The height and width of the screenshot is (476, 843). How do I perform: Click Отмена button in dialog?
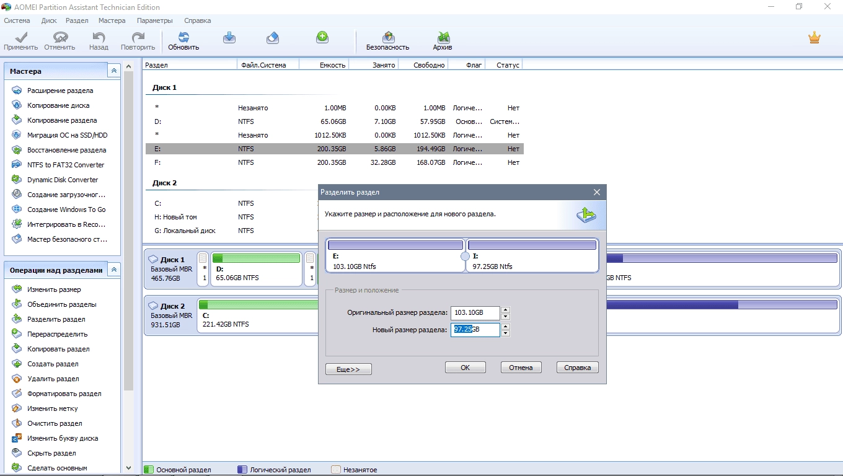[x=521, y=368]
